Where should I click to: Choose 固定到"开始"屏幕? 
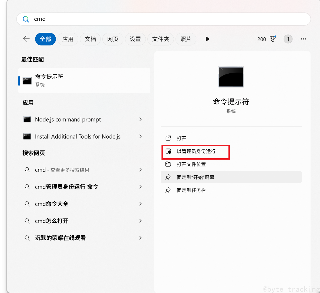231,177
